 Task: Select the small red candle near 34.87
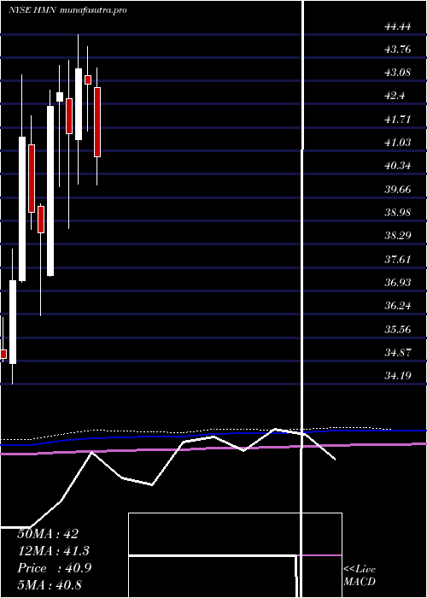click(x=3, y=355)
